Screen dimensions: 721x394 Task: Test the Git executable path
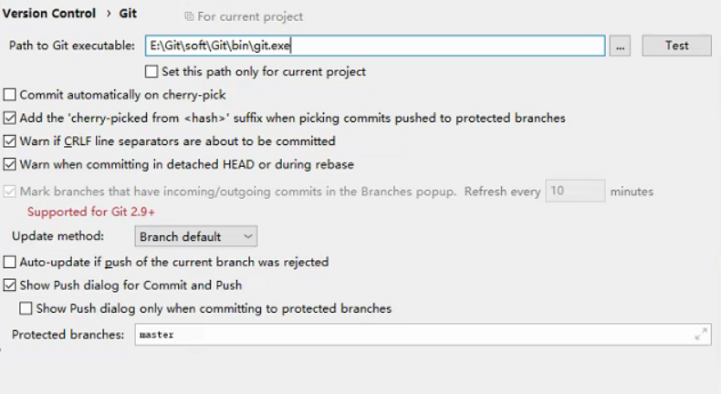point(676,46)
